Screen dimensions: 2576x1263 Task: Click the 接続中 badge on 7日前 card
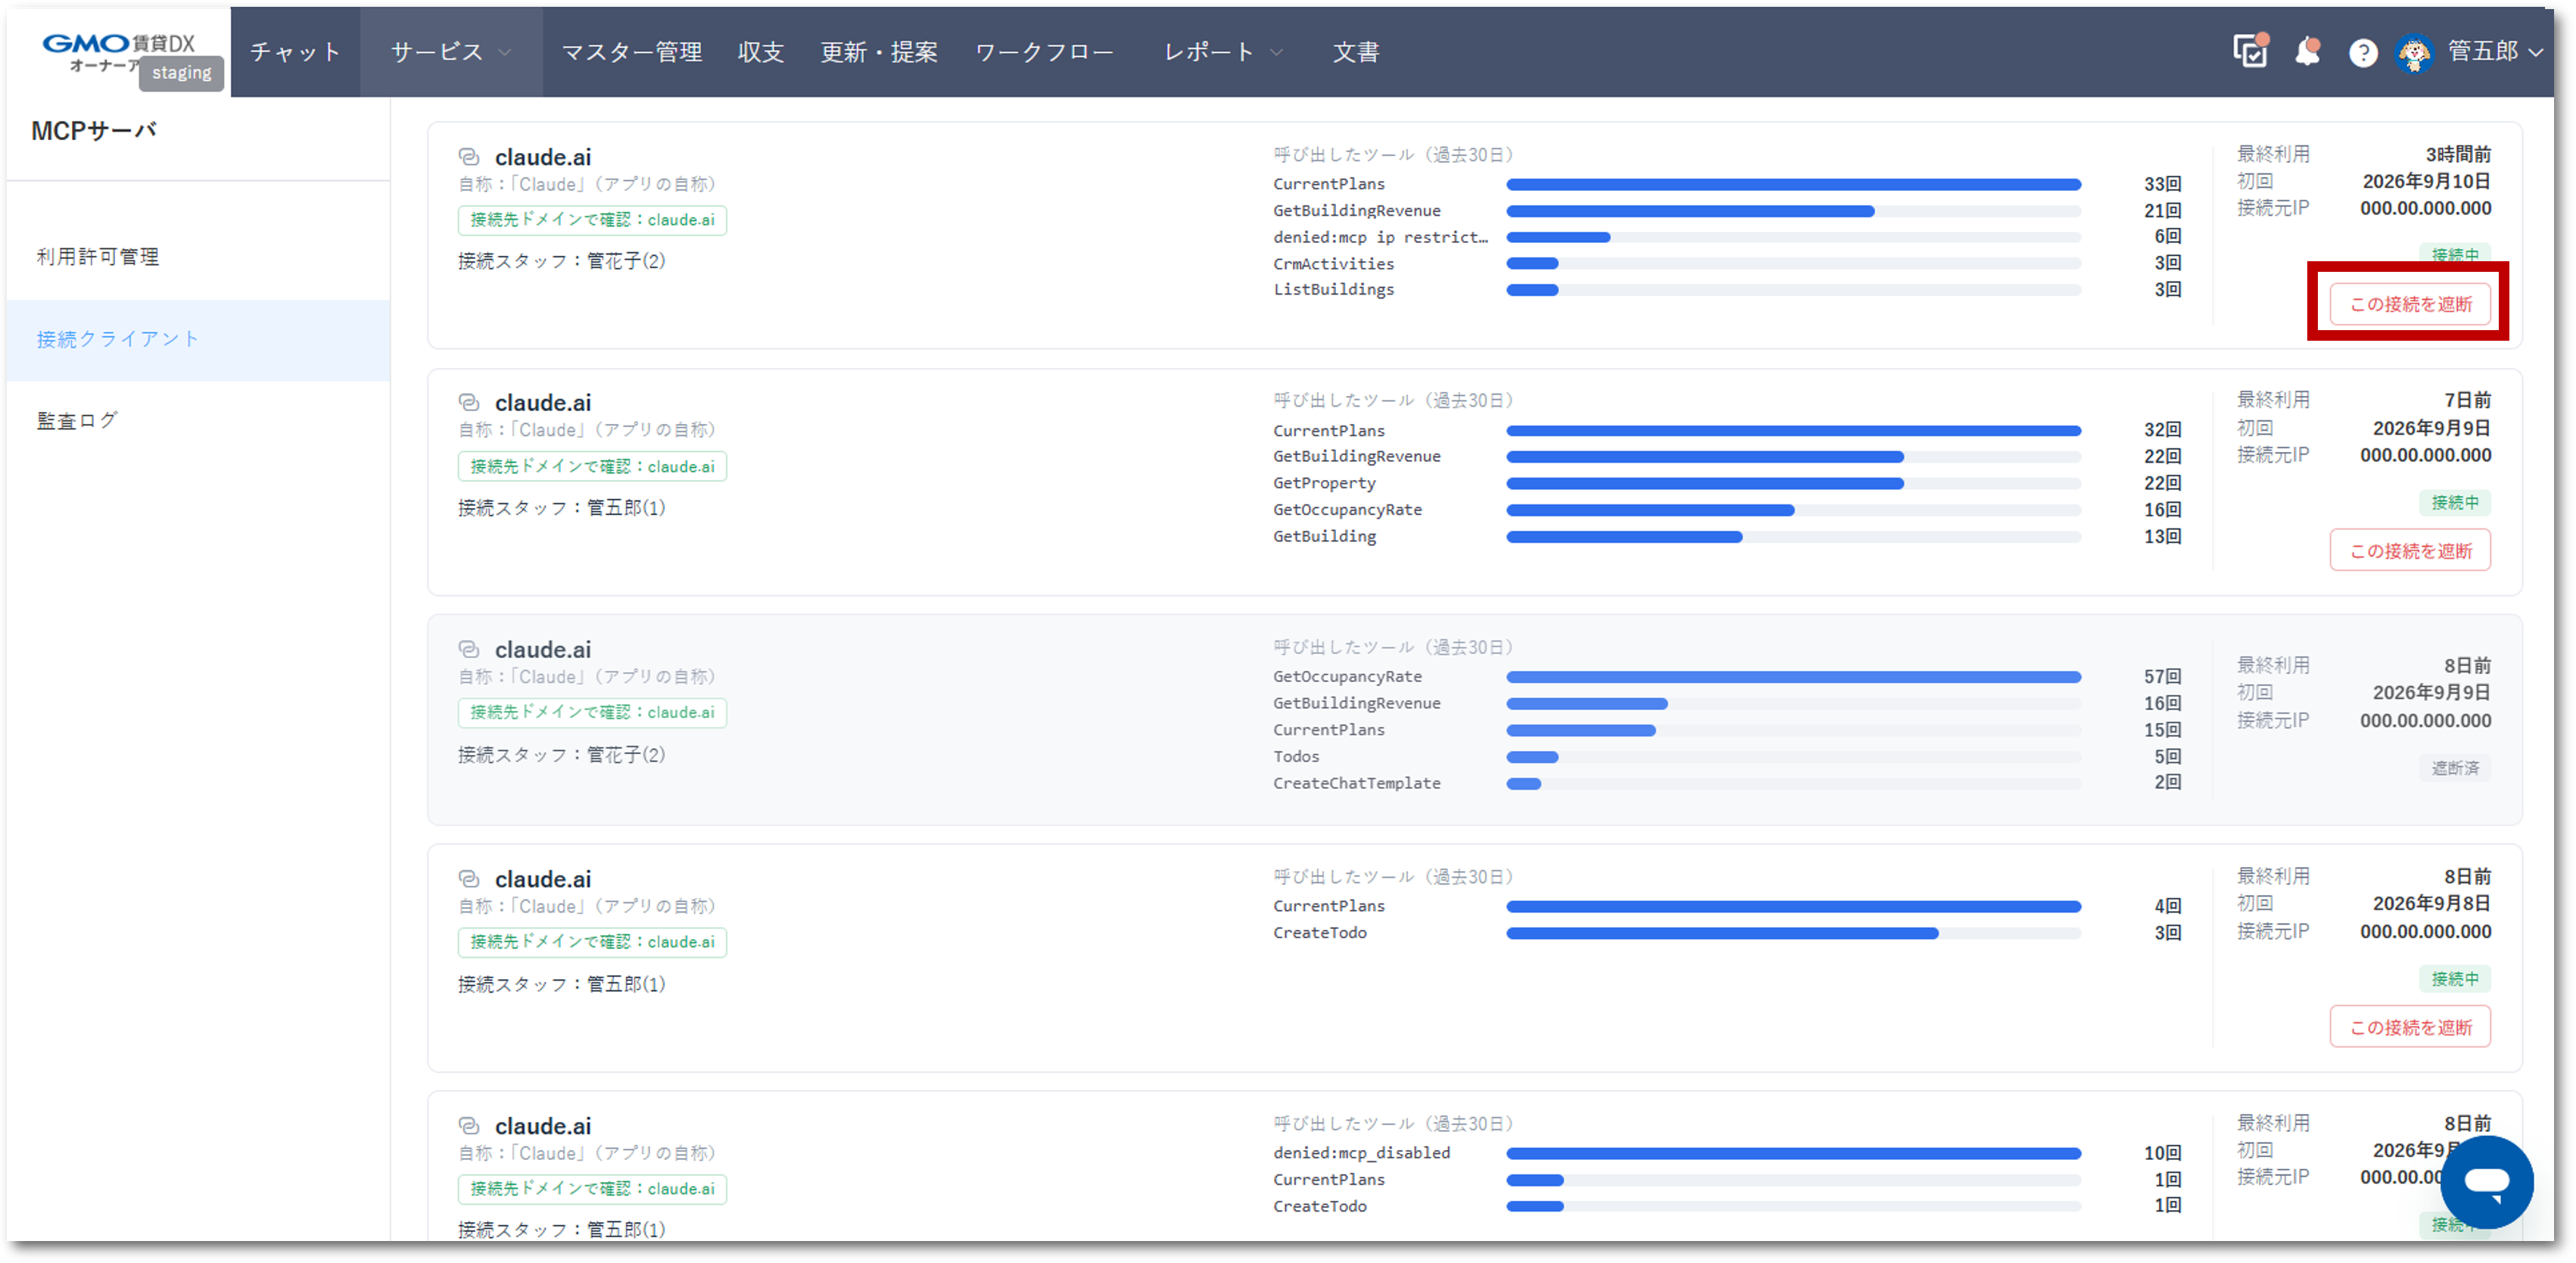pos(2455,502)
